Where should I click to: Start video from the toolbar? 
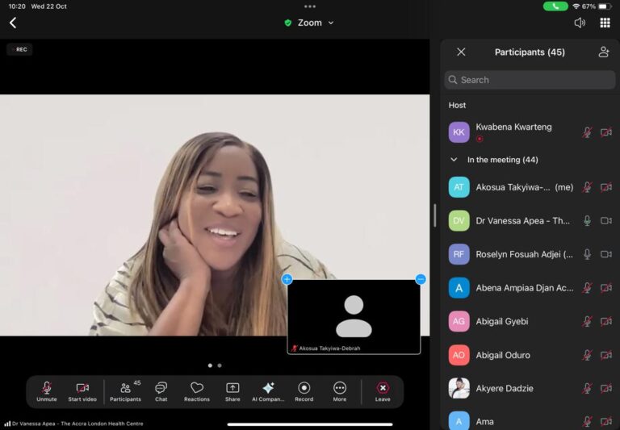click(x=82, y=391)
